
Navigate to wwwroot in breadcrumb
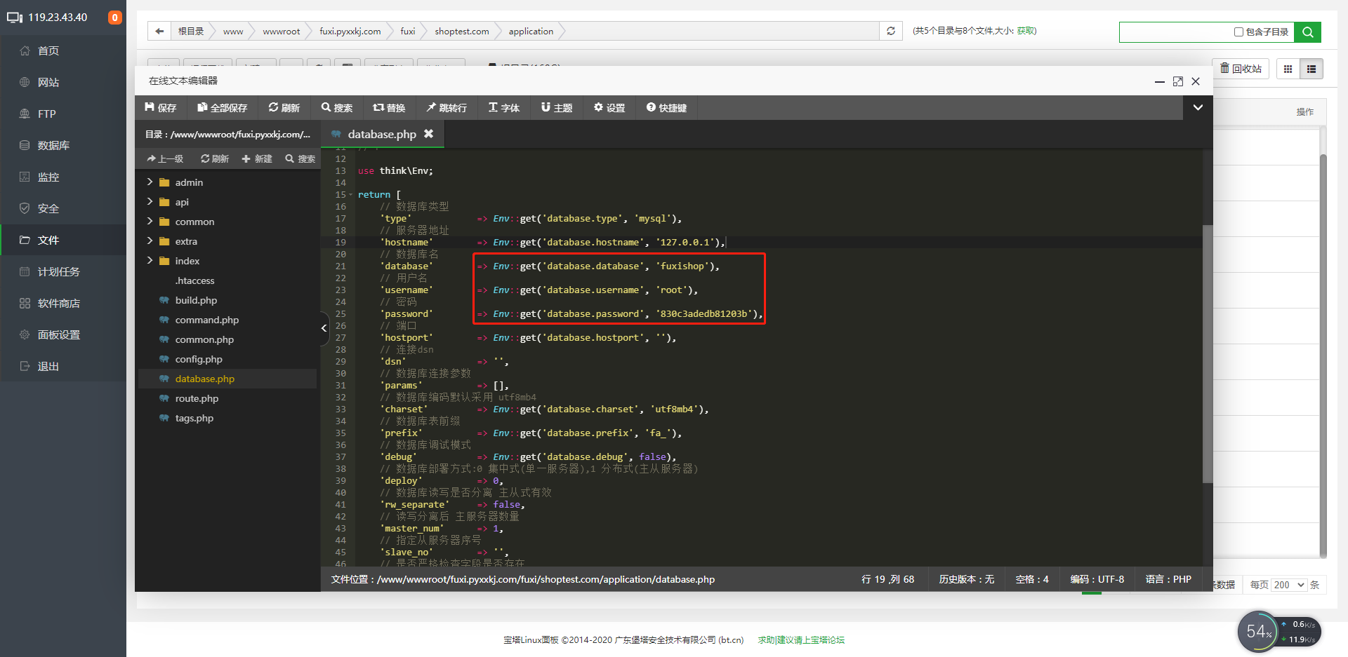pyautogui.click(x=281, y=31)
